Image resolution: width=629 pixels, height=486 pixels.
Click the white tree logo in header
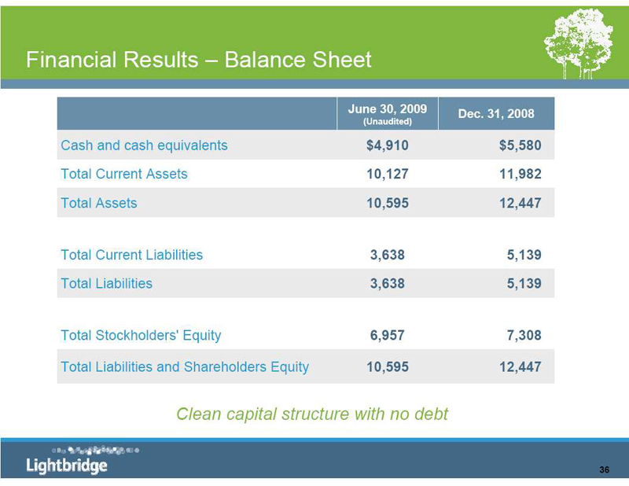[x=579, y=44]
